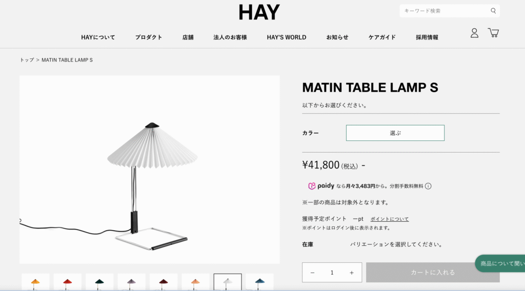Select the dark green lamp thumbnail

99,282
